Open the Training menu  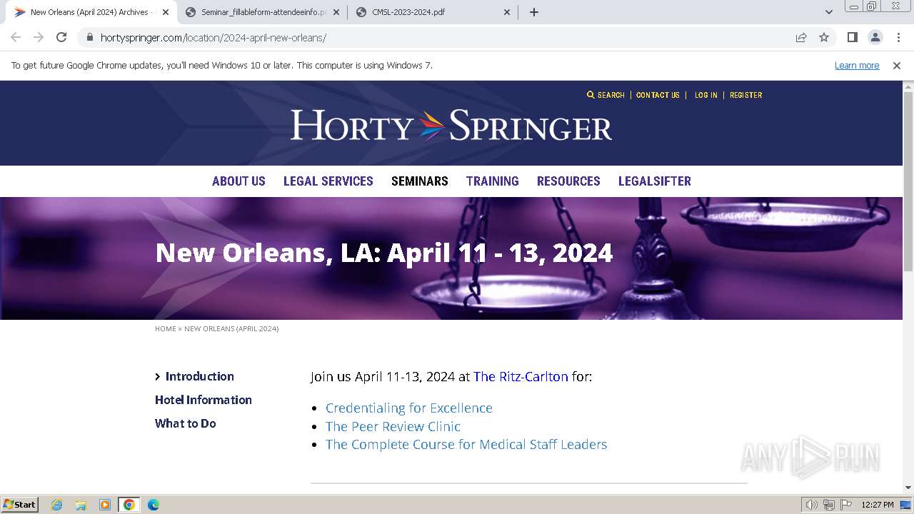(x=493, y=181)
